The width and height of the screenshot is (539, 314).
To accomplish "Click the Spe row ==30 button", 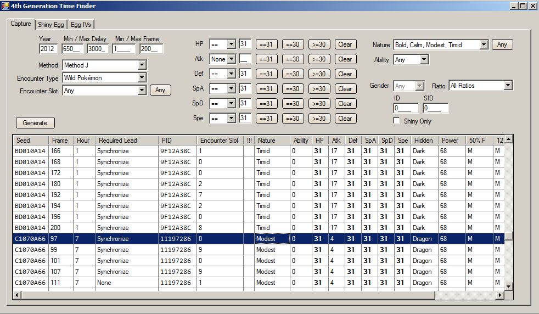I will 293,119.
